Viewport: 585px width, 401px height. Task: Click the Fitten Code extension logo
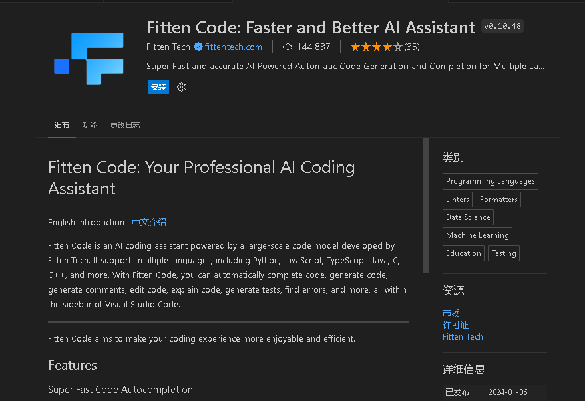[x=89, y=59]
